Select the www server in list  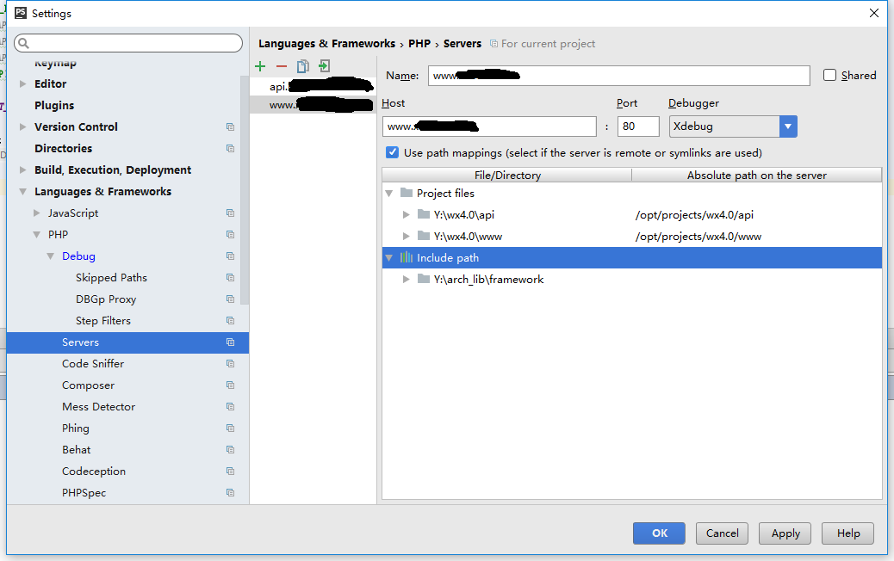point(313,105)
